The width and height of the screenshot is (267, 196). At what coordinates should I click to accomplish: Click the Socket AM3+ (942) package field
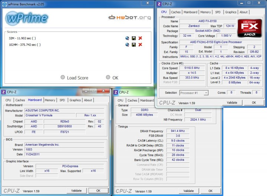coord(207,31)
